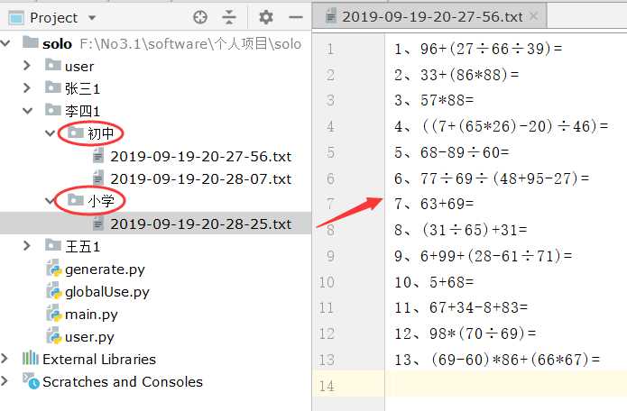
Task: Click text file icon of 2019-09-19-20-28-25.txt
Action: pyautogui.click(x=98, y=224)
